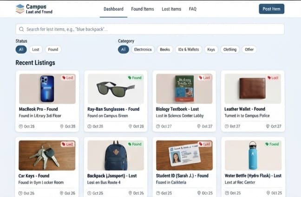Open the MacBook Pro - Found listing title
The image size is (301, 197).
tap(38, 109)
